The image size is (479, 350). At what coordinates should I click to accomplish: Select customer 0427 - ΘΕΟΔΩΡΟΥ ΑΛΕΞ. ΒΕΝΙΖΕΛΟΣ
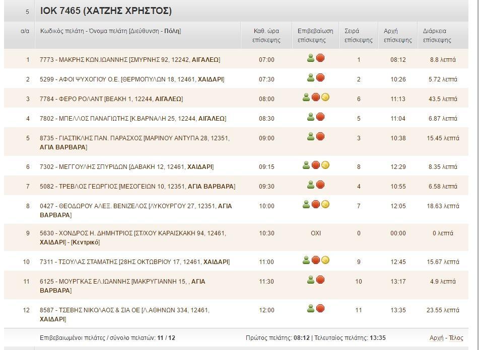[x=135, y=210]
